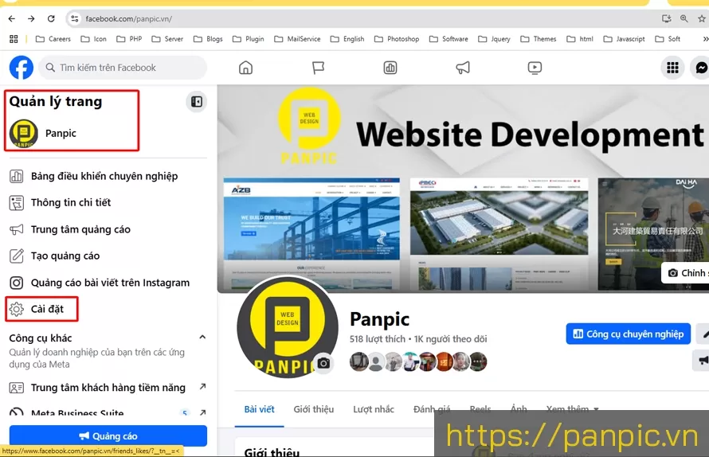Reload the page with refresh icon
Viewport: 709px width, 457px height.
tap(51, 18)
